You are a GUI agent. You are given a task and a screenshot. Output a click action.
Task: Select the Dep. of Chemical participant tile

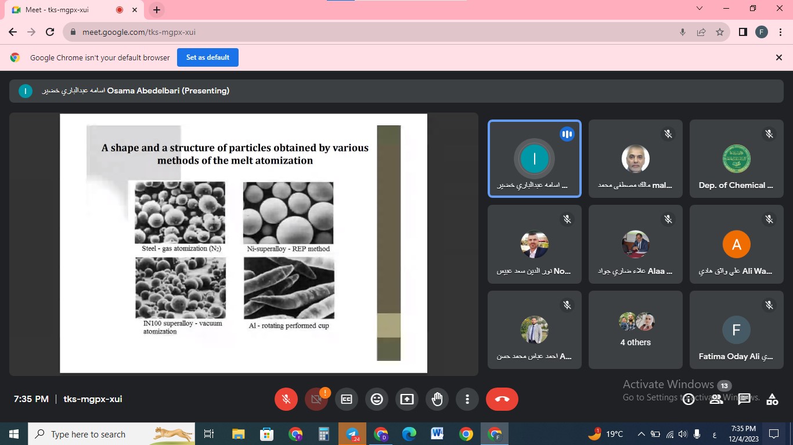737,158
